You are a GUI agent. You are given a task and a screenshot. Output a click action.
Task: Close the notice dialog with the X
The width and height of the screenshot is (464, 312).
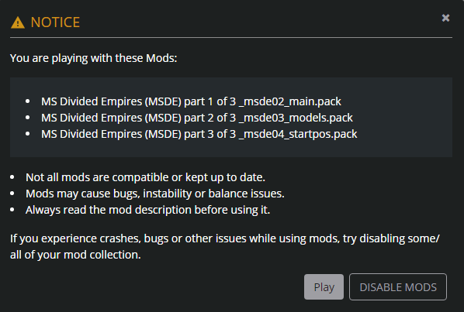pyautogui.click(x=445, y=18)
